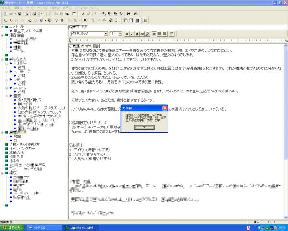Save the story with the floppy disk icon
This screenshot has height=231, width=288.
point(20,14)
